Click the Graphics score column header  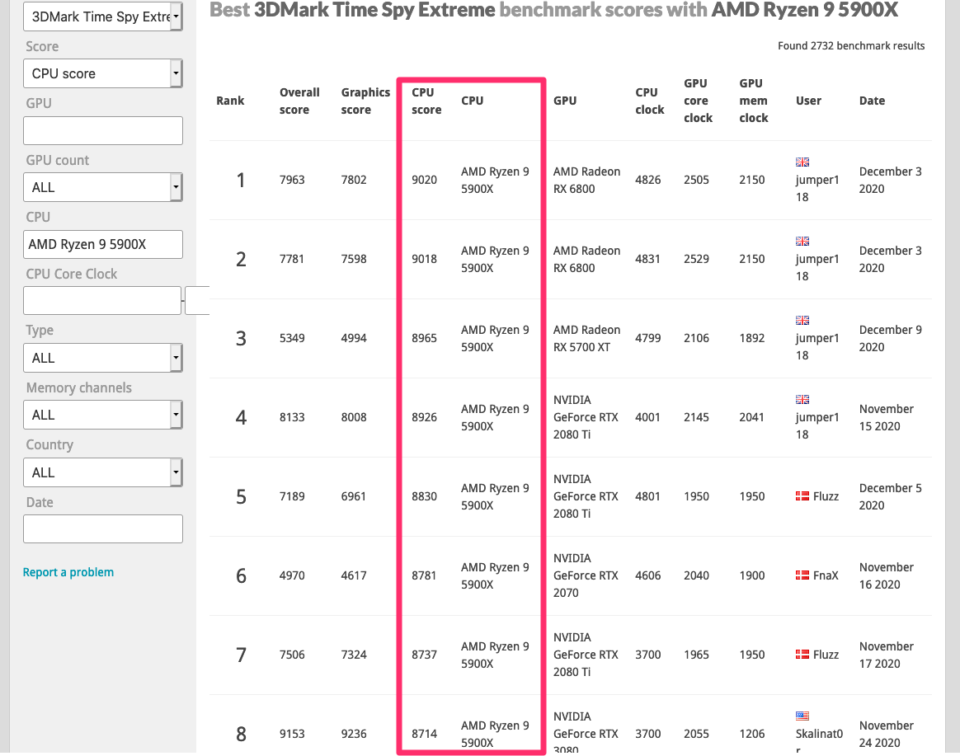click(365, 101)
